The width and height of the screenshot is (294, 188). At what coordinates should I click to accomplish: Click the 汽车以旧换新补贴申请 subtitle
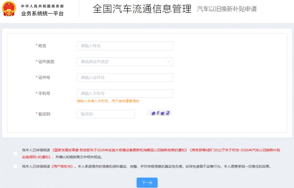227,9
